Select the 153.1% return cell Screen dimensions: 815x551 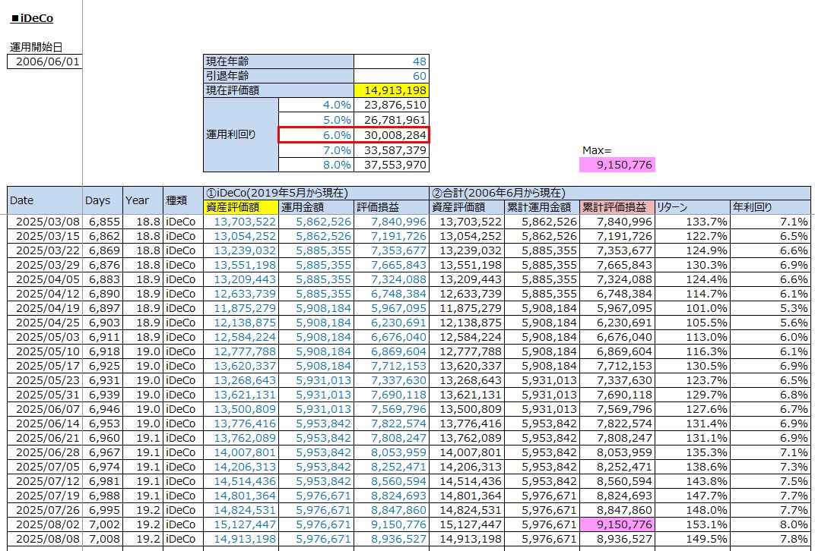[691, 524]
